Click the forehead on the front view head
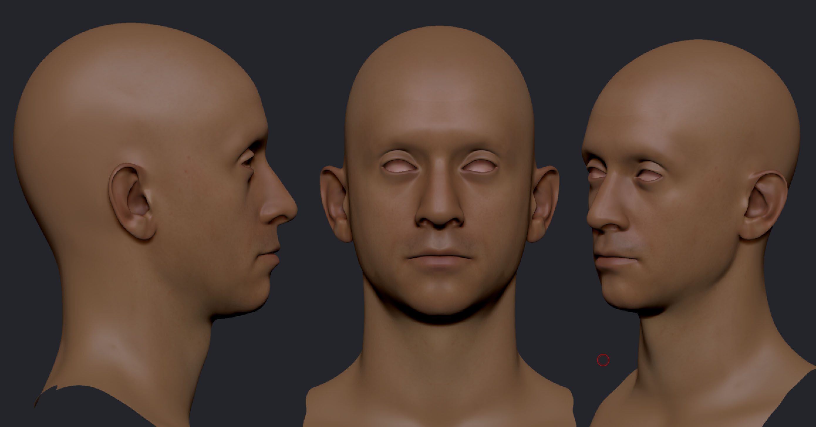 (440, 108)
